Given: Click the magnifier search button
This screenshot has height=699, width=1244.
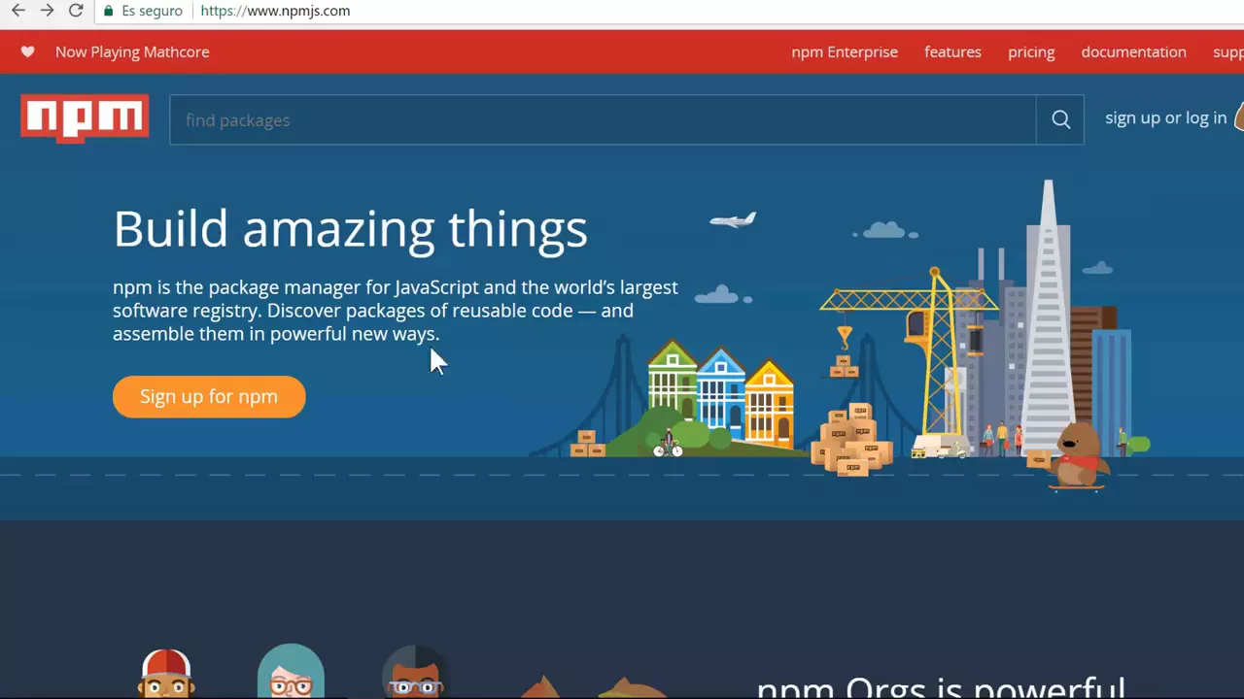Looking at the screenshot, I should coord(1060,119).
